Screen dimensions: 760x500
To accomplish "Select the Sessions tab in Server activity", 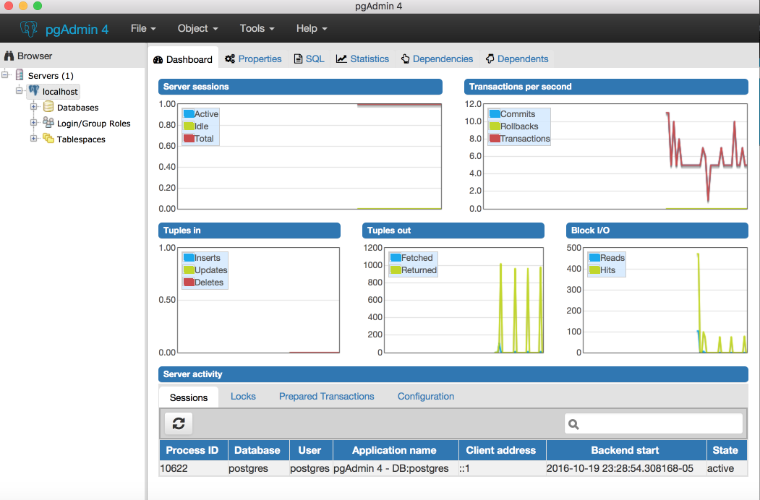I will coord(189,397).
